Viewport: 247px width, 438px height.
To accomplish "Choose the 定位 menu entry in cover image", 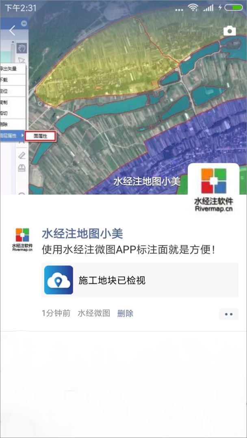I will coord(13,91).
